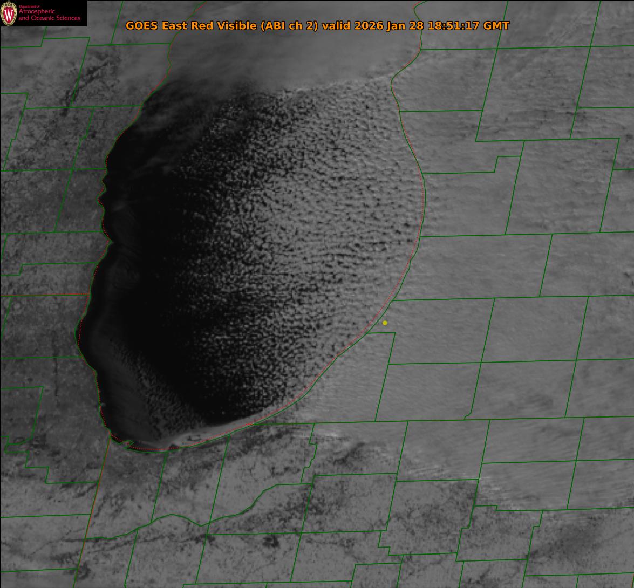This screenshot has height=588, width=634.
Task: Click the UW crest logo
Action: (9, 13)
